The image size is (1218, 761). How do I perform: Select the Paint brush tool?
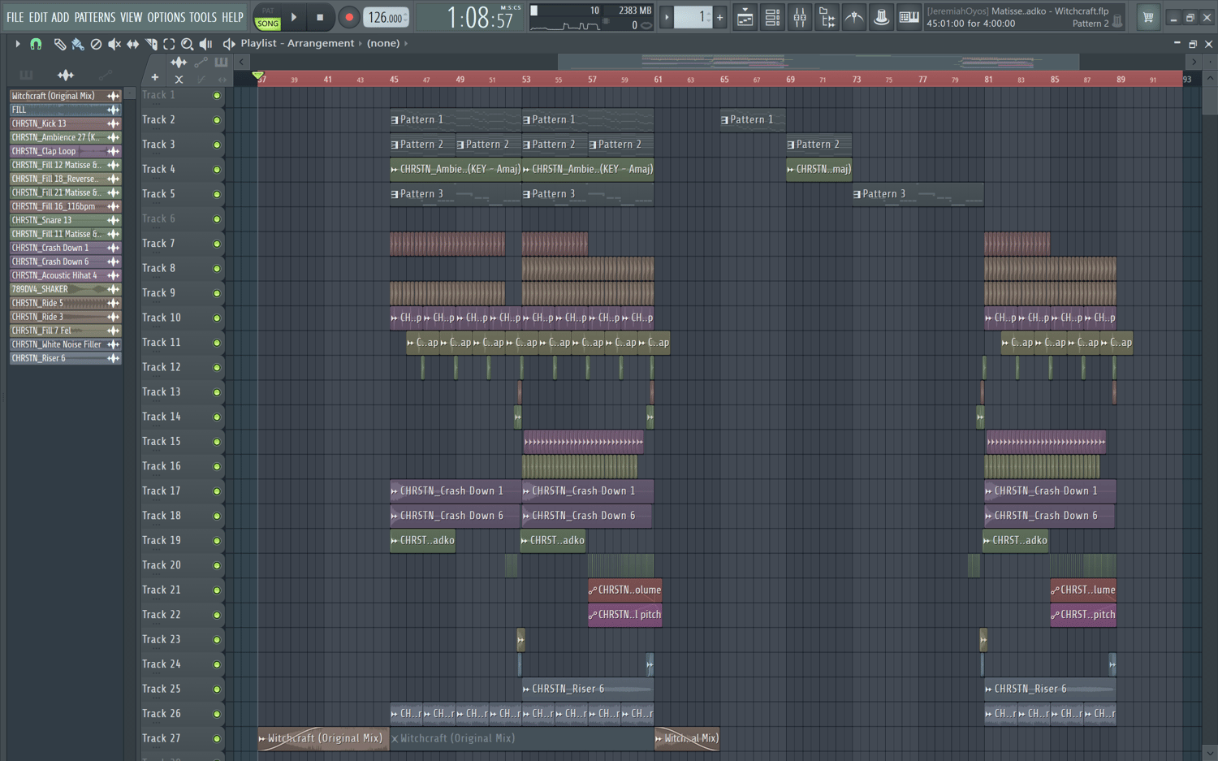78,44
